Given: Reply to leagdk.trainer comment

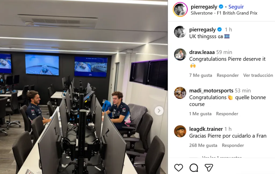Looking at the screenshot, I should [233, 145].
